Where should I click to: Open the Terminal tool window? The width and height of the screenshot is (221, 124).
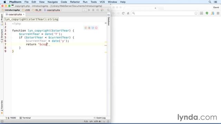(x=25, y=118)
